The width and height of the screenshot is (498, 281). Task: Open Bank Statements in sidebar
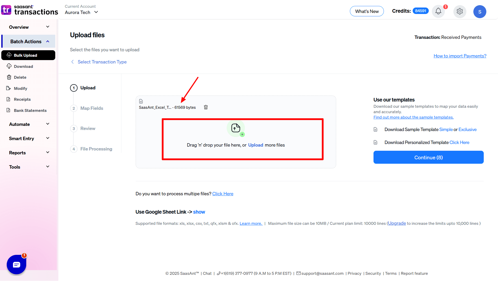(30, 110)
